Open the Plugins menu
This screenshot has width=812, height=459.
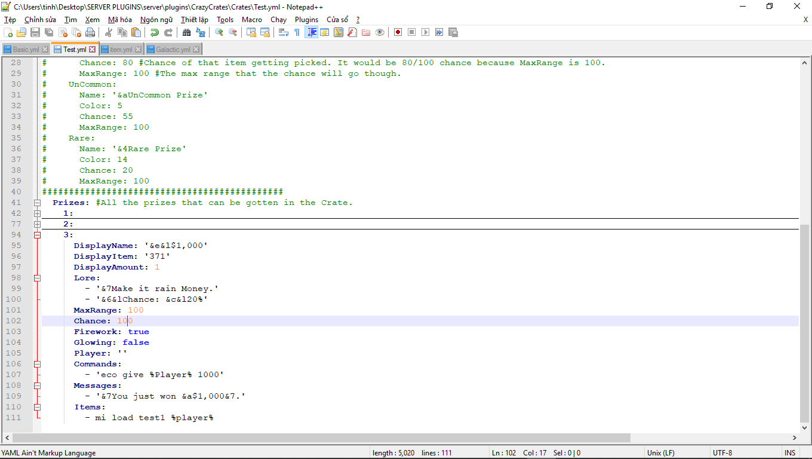pos(306,20)
